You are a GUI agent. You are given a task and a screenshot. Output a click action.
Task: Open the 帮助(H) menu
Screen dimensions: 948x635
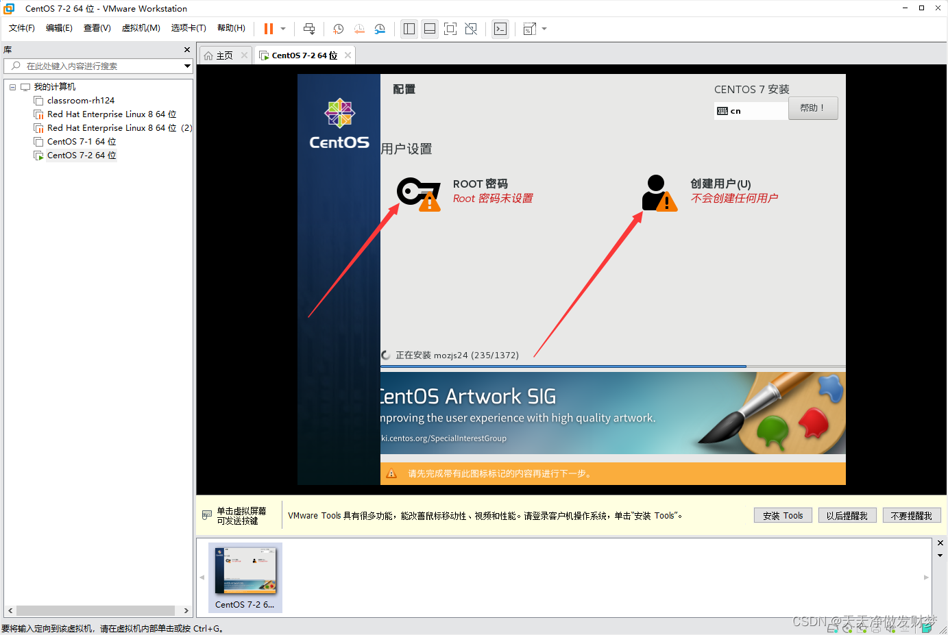[x=231, y=28]
